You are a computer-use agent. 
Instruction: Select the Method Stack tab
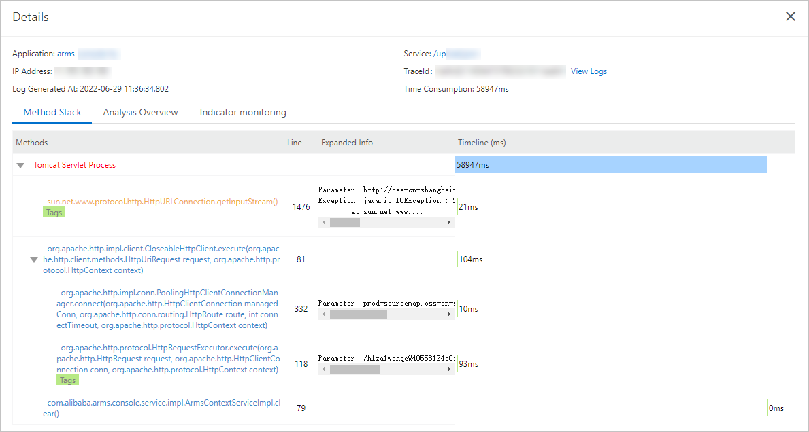pos(52,112)
